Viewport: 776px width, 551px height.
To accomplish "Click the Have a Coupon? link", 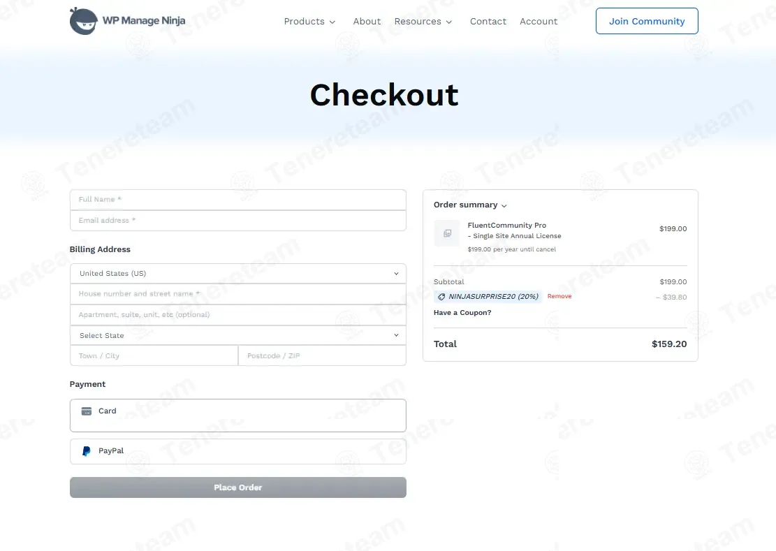I will click(462, 313).
